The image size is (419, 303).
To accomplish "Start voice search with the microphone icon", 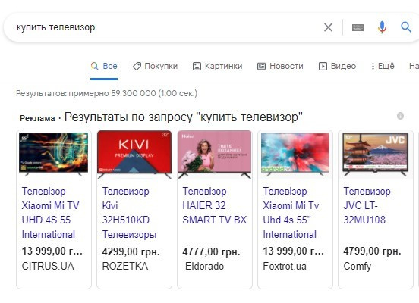I will pos(382,27).
